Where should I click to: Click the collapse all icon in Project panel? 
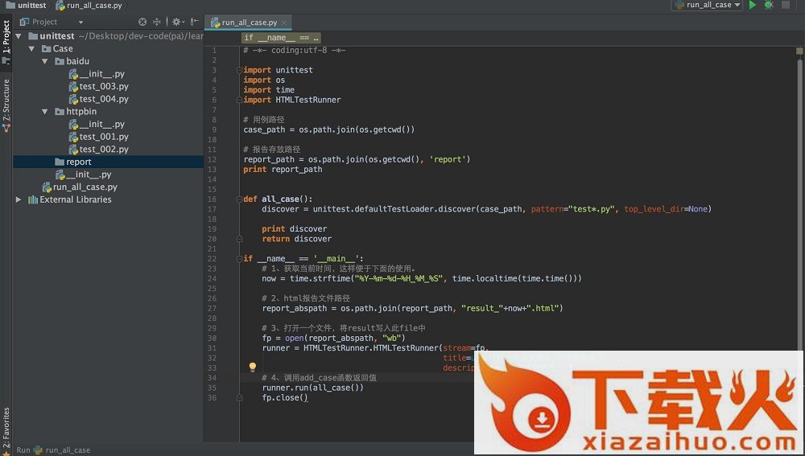point(157,22)
